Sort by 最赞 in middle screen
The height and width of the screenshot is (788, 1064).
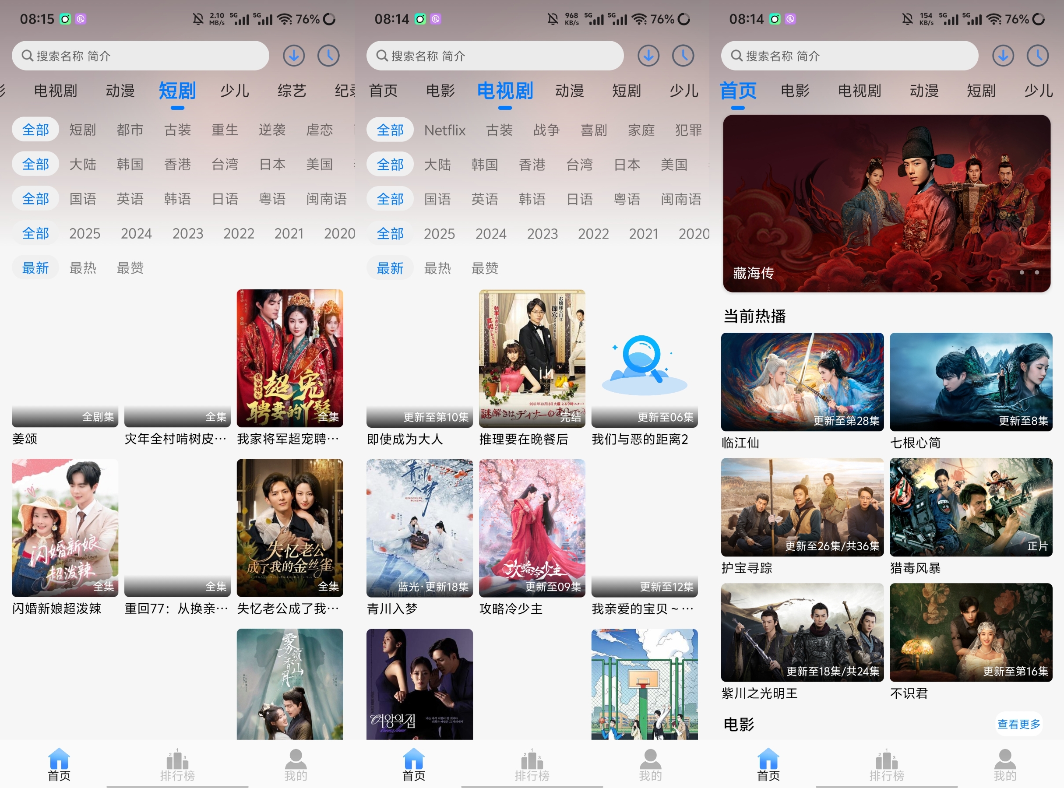pos(485,268)
